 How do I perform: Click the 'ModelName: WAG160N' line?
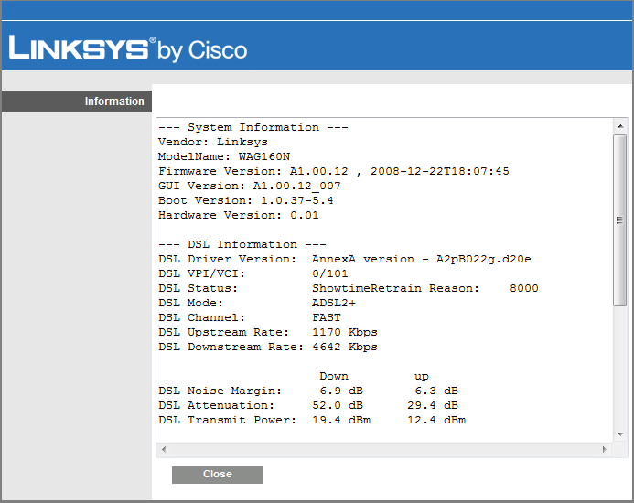click(x=224, y=156)
